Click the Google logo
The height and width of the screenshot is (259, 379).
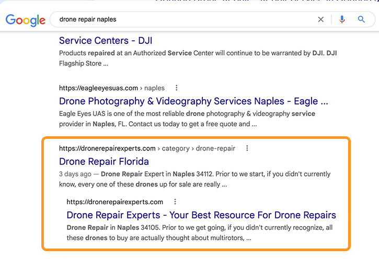click(26, 20)
